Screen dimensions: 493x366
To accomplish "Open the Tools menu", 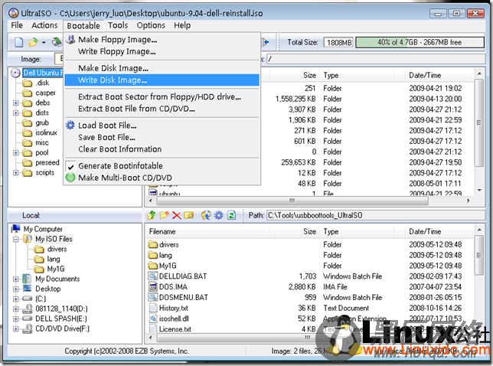I will [118, 25].
